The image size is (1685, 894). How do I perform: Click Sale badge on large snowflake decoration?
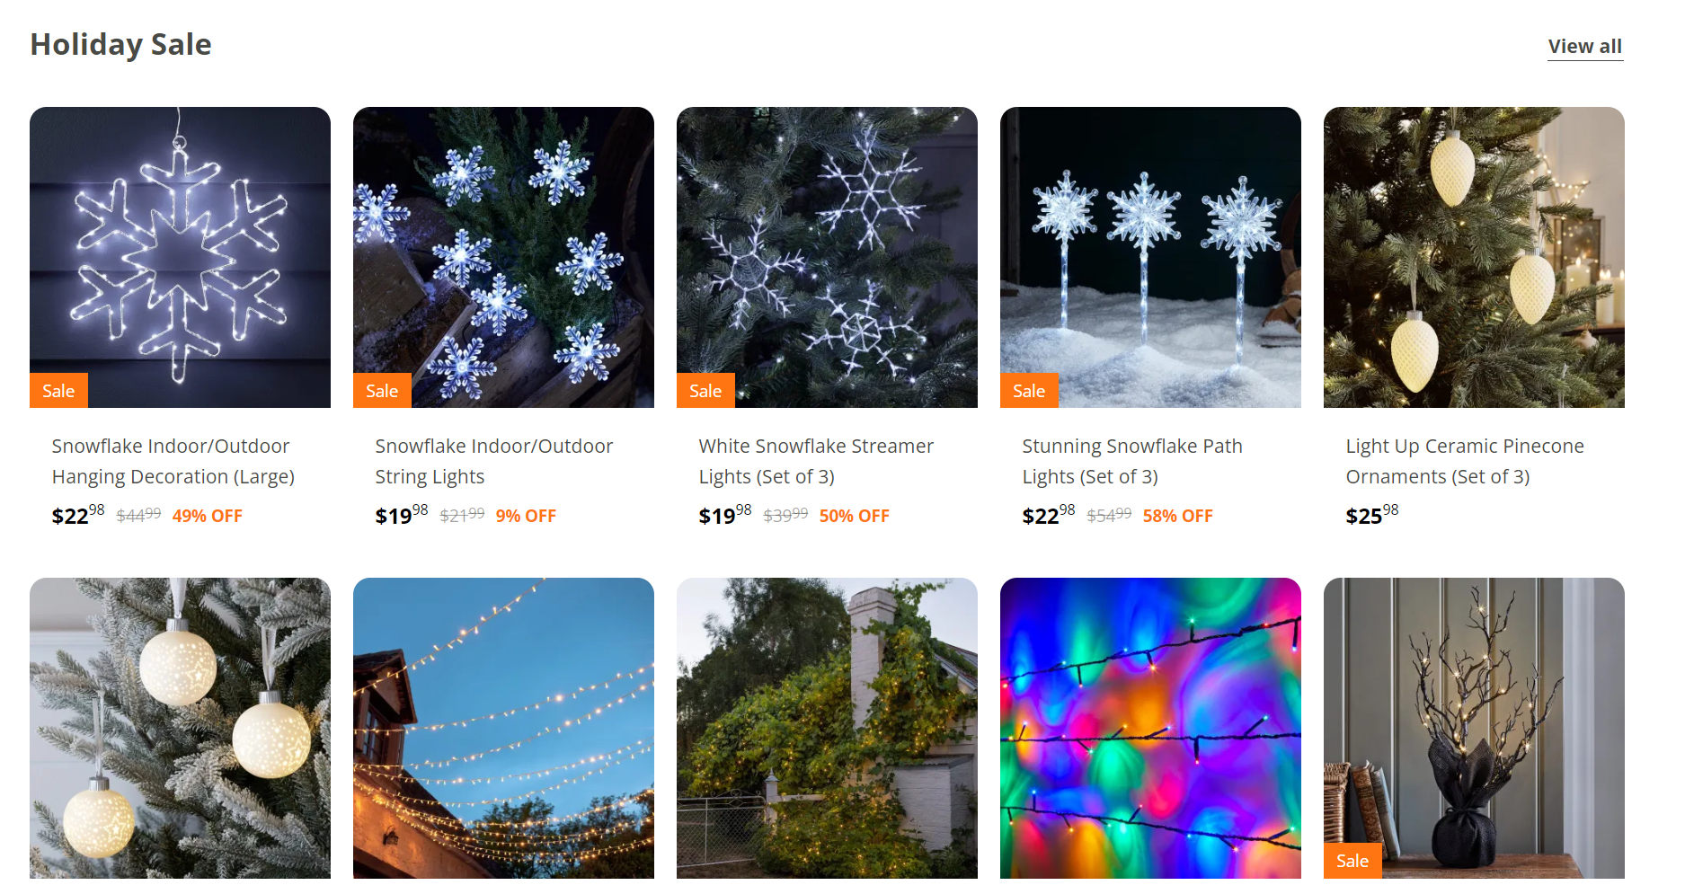tap(58, 391)
